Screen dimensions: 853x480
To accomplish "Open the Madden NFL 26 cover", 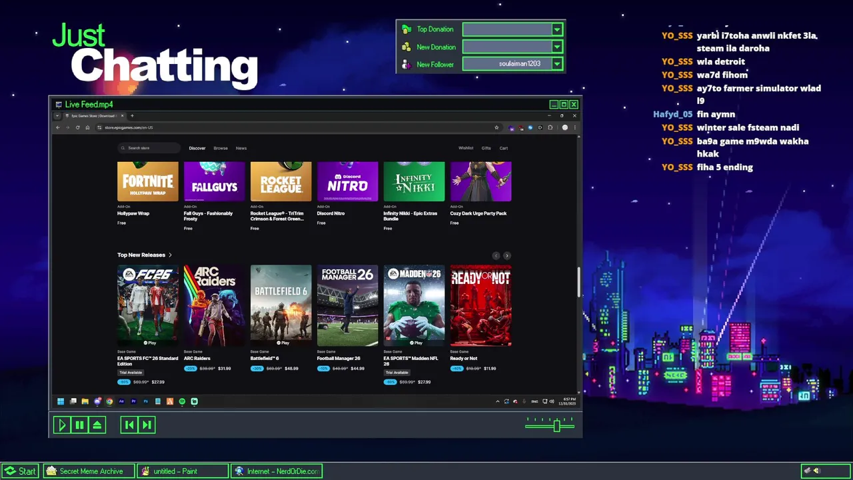I will point(414,305).
